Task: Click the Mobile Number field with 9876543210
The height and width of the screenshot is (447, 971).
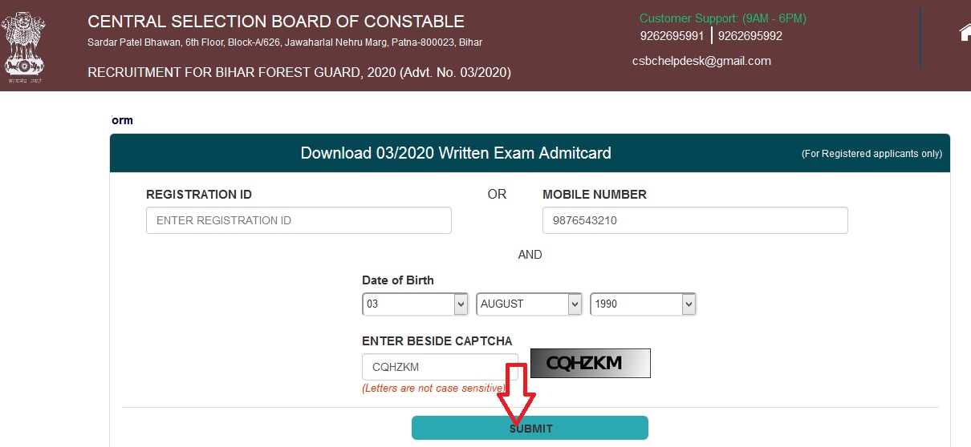Action: click(695, 220)
